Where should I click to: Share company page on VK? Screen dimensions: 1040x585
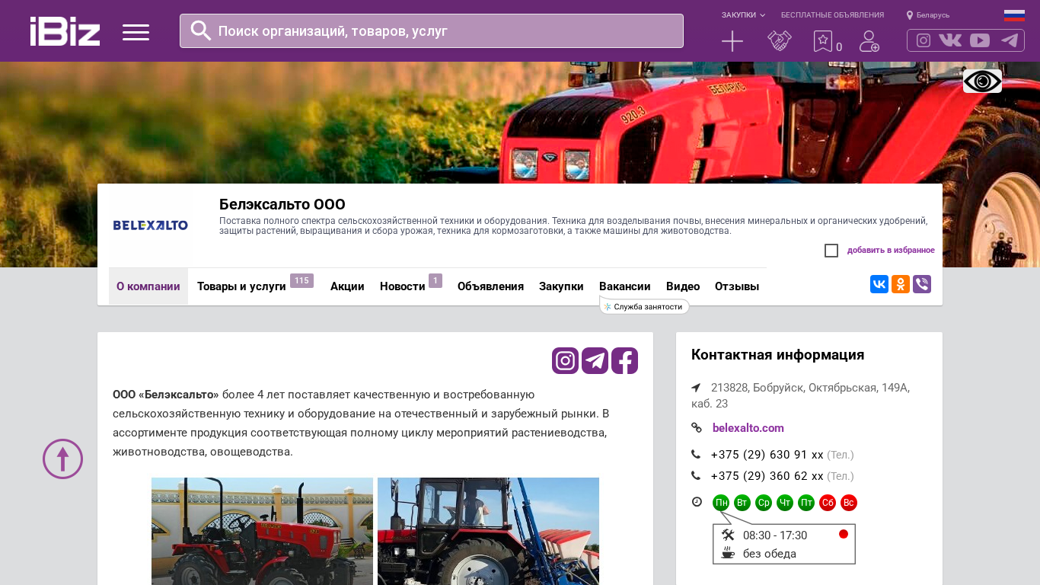[x=879, y=284]
